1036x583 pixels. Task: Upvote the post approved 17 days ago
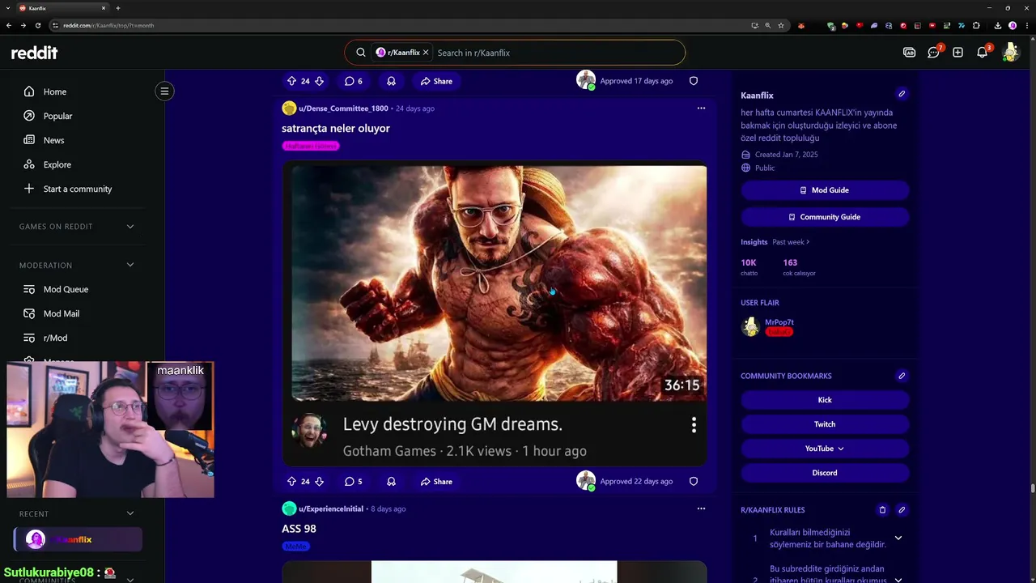[291, 81]
